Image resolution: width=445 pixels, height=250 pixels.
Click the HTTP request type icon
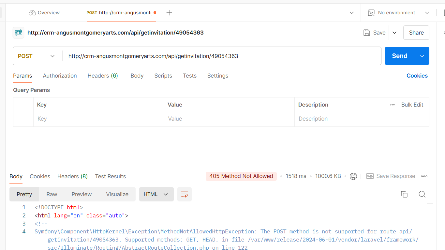tap(19, 33)
